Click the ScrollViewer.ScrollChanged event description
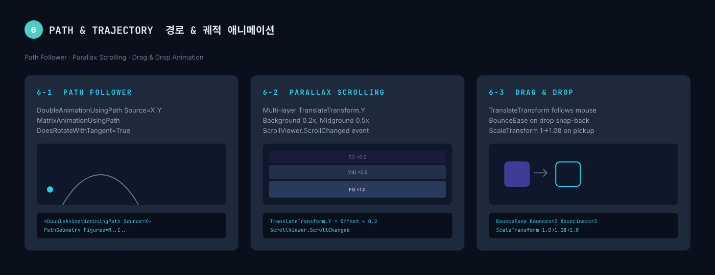 pos(316,131)
